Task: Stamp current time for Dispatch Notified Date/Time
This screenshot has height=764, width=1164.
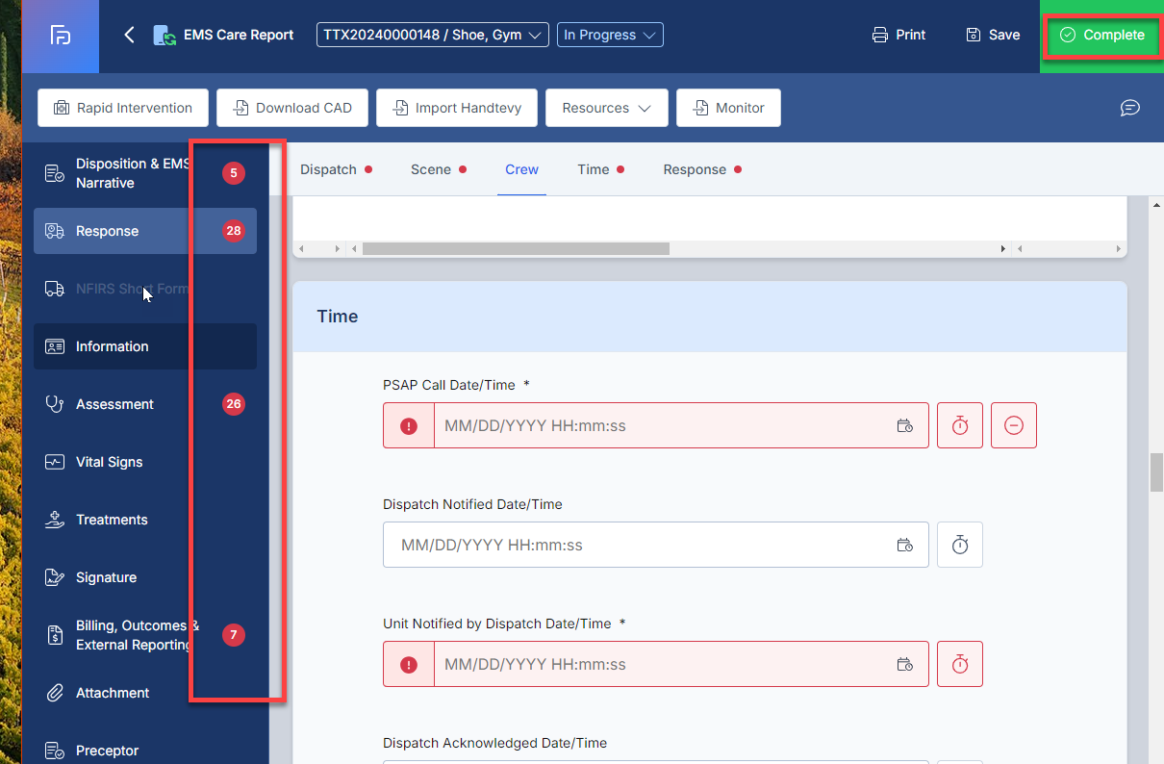Action: tap(960, 545)
